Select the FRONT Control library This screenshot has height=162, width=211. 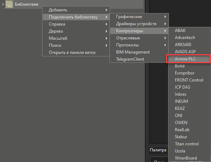coord(189,80)
